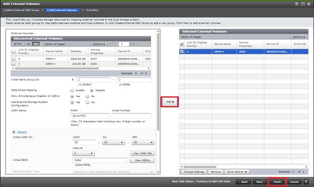This screenshot has height=187, width=314.
Task: Go to previous page in Discovered Volumes
Action: tap(116, 44)
